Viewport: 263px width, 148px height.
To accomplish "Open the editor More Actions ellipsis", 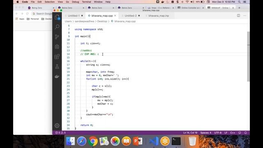I will point(245,16).
